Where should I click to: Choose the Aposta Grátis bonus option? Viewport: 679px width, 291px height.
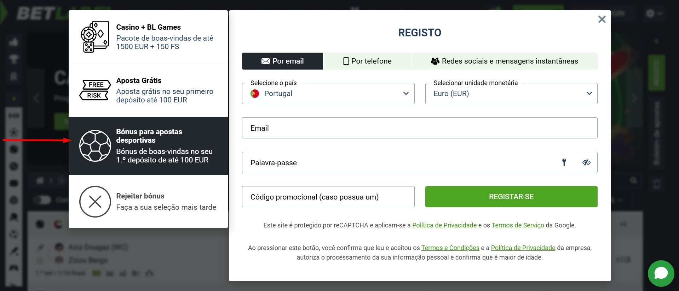tap(165, 90)
